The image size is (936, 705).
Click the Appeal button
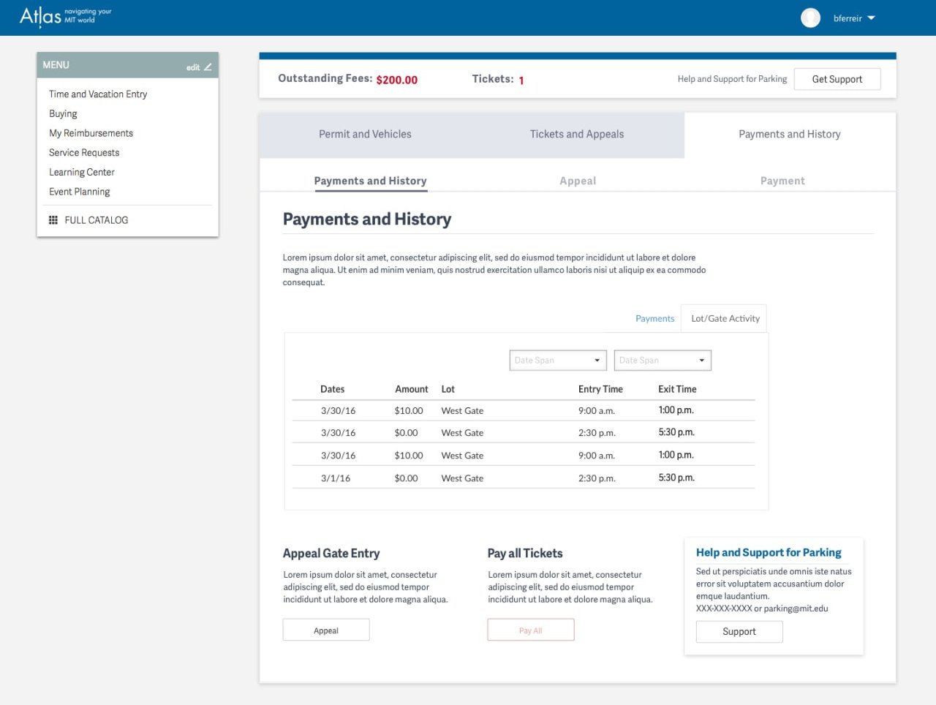[326, 630]
